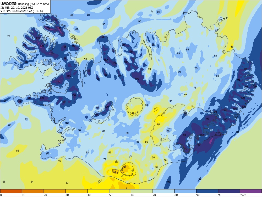Click the 60–70 pale green legend swatch
The height and width of the screenshot is (197, 262).
142,191
